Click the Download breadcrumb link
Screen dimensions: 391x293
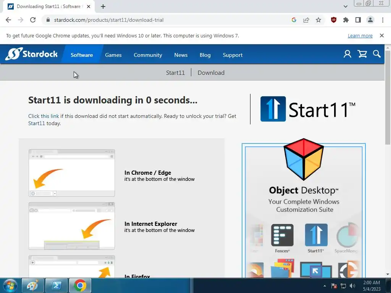click(211, 72)
